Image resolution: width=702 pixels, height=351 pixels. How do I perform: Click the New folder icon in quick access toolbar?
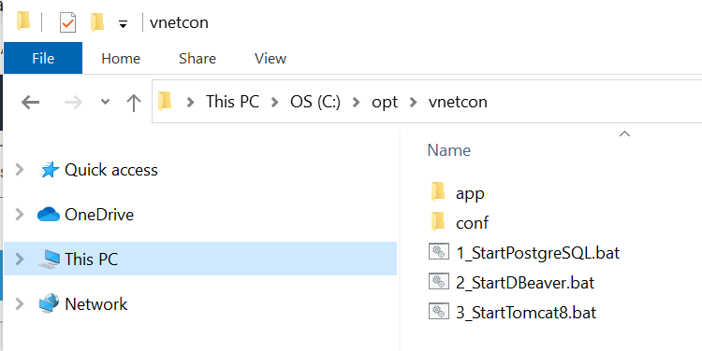97,22
